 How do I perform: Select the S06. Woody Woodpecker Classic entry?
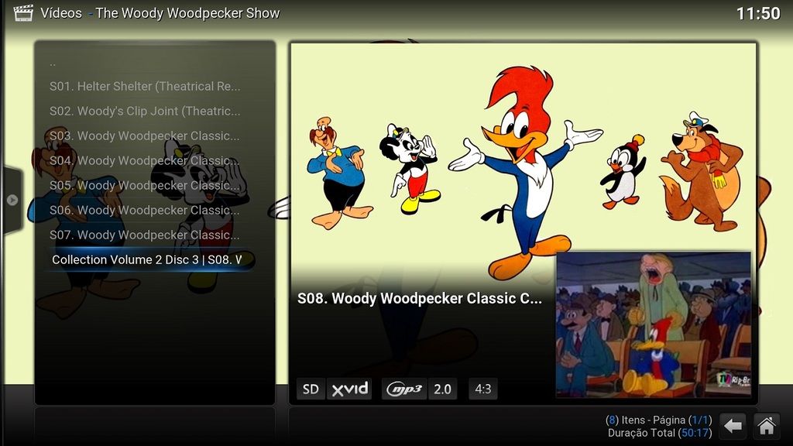[x=146, y=211]
